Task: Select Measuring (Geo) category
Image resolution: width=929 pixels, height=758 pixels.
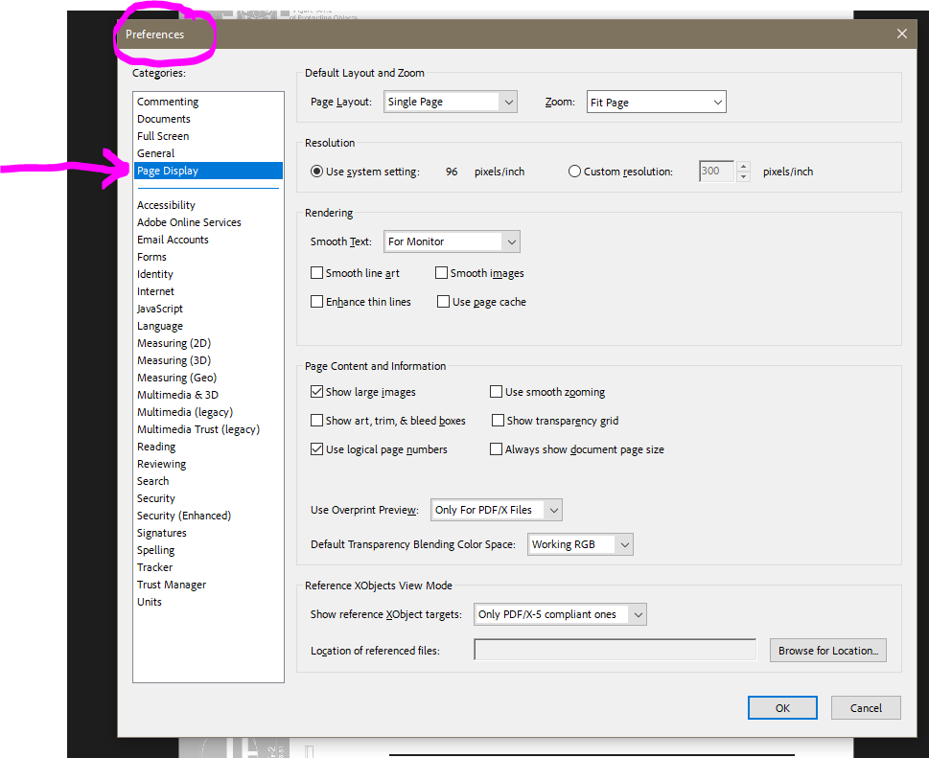Action: [176, 378]
